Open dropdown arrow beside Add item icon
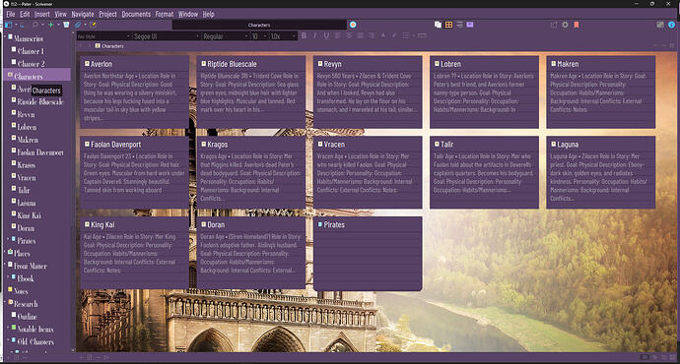The width and height of the screenshot is (680, 364). [x=58, y=26]
